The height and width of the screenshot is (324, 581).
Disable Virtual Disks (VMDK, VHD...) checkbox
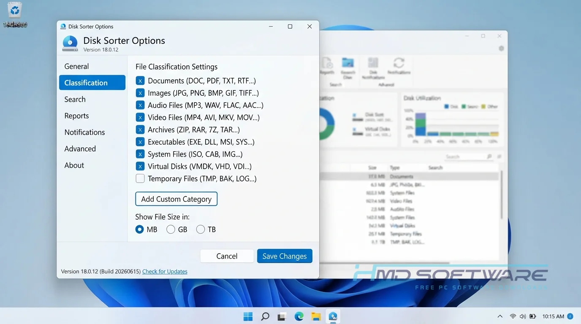point(140,166)
